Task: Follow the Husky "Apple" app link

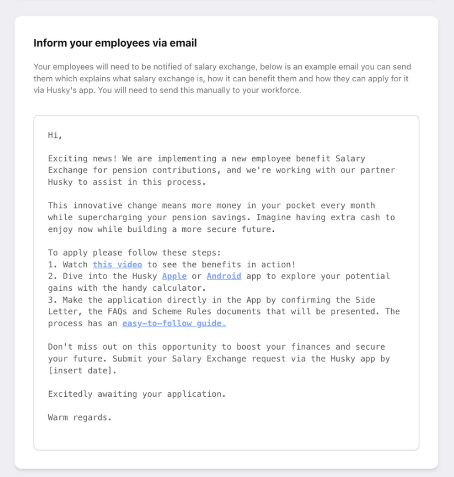Action: click(174, 276)
